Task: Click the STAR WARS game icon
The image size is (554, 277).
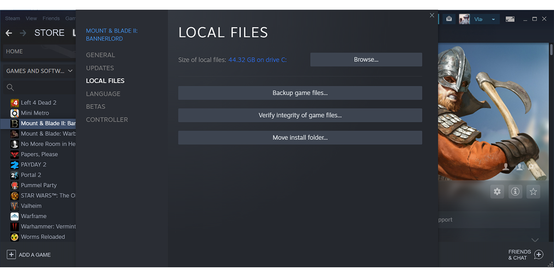Action: pos(14,195)
